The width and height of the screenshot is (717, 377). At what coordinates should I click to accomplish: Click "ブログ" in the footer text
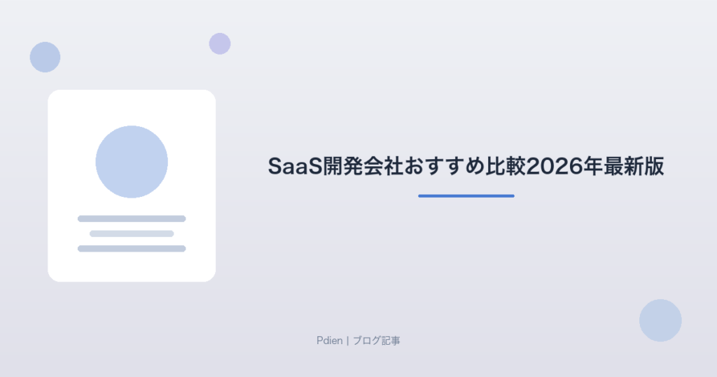tap(367, 341)
